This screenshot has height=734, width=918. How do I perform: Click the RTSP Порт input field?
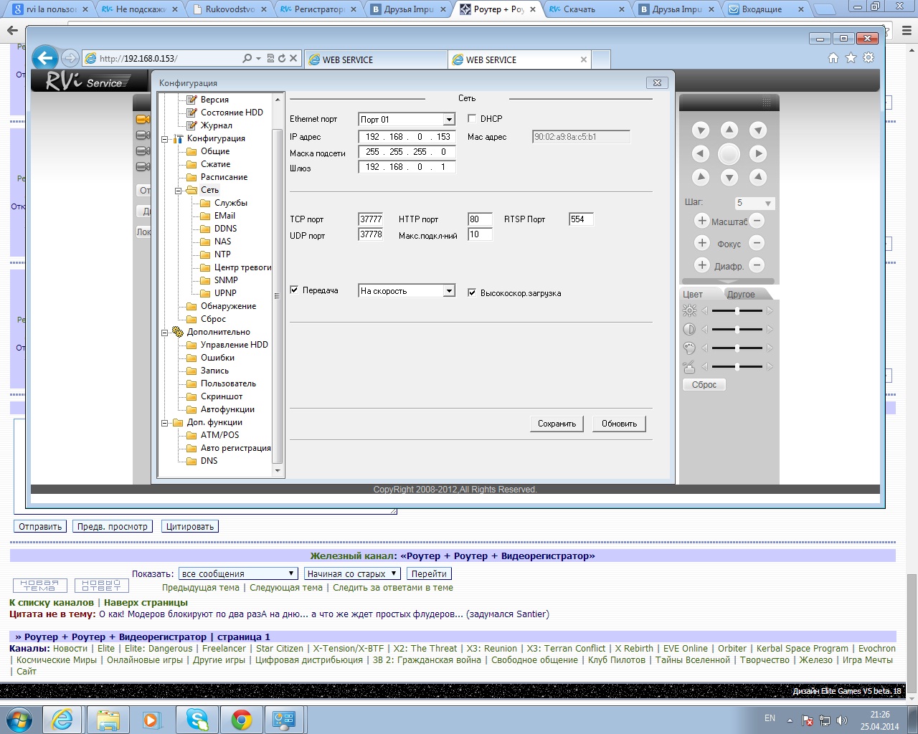click(x=581, y=219)
